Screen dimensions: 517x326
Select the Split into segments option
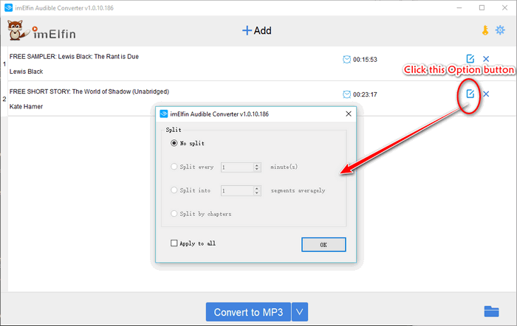174,190
